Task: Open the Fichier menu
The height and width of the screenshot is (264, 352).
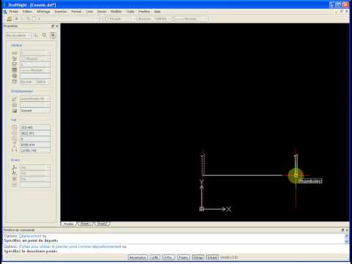Action: [14, 12]
